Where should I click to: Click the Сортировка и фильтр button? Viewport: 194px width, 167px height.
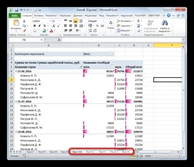tap(151, 26)
